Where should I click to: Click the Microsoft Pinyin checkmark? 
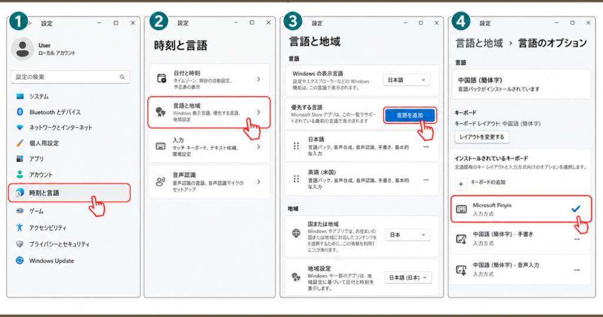[x=575, y=209]
